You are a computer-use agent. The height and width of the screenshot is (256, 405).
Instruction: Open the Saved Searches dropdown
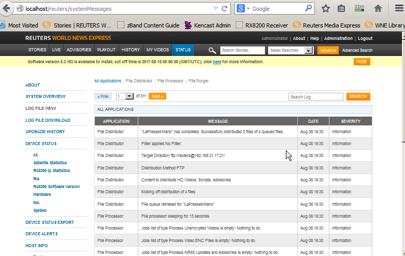point(309,50)
